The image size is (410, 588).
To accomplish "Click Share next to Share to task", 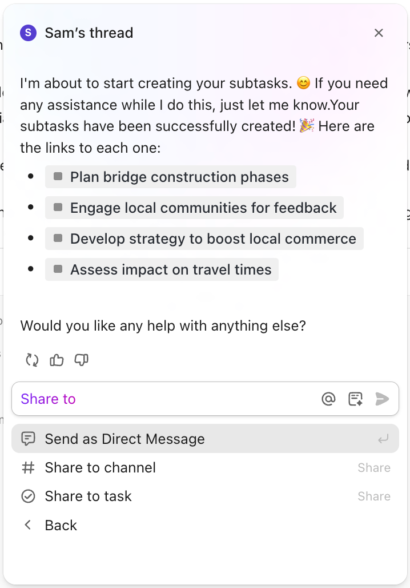I will point(373,496).
